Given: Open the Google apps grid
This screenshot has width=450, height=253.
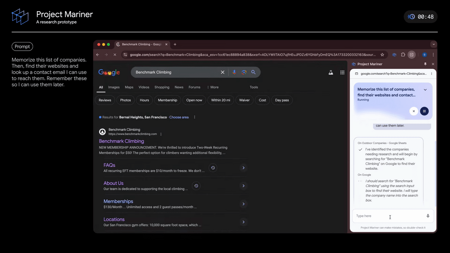Looking at the screenshot, I should coord(342,72).
